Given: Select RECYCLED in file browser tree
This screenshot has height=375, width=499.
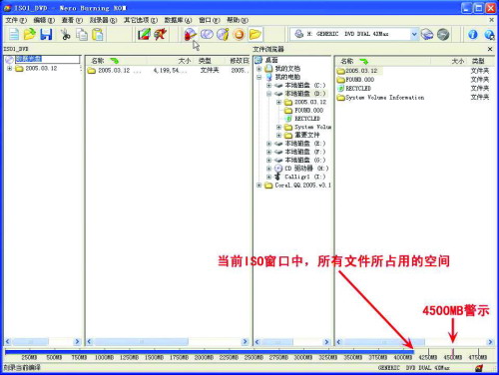Looking at the screenshot, I should pos(307,119).
